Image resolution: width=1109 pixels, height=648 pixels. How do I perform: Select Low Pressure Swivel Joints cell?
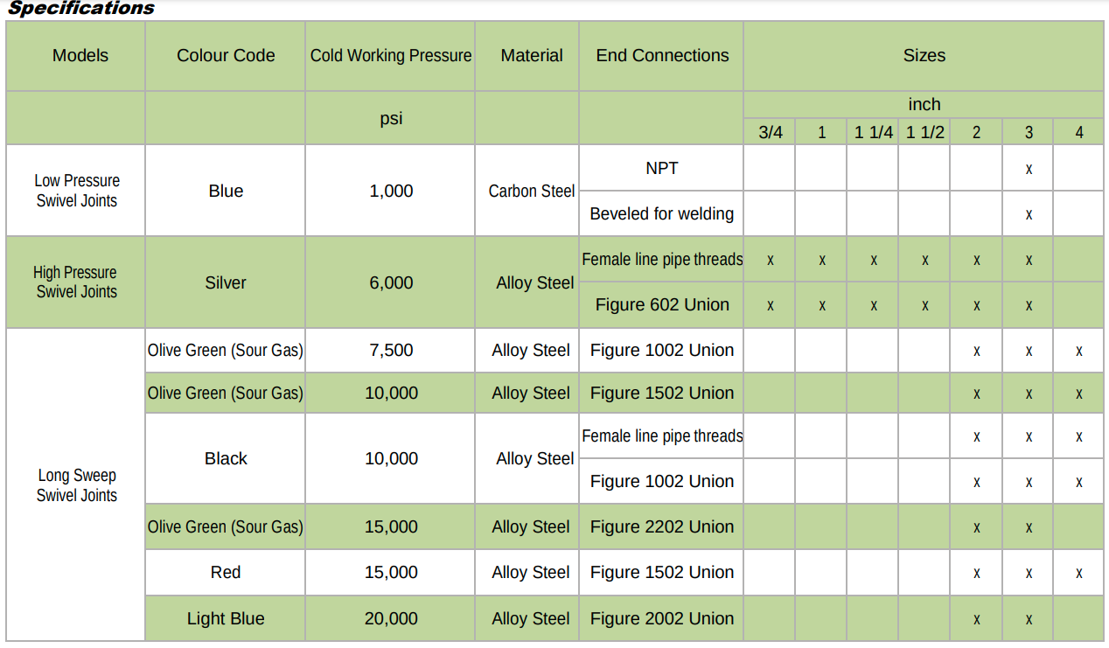(x=77, y=191)
